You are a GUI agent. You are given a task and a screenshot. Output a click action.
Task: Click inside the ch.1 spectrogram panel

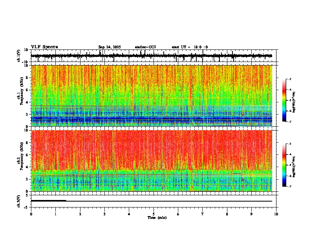[152, 96]
